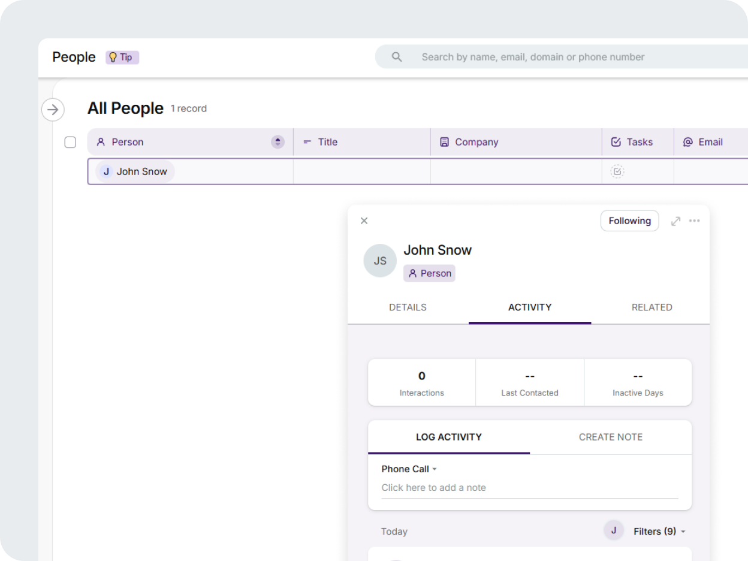Click the Following button

[629, 221]
